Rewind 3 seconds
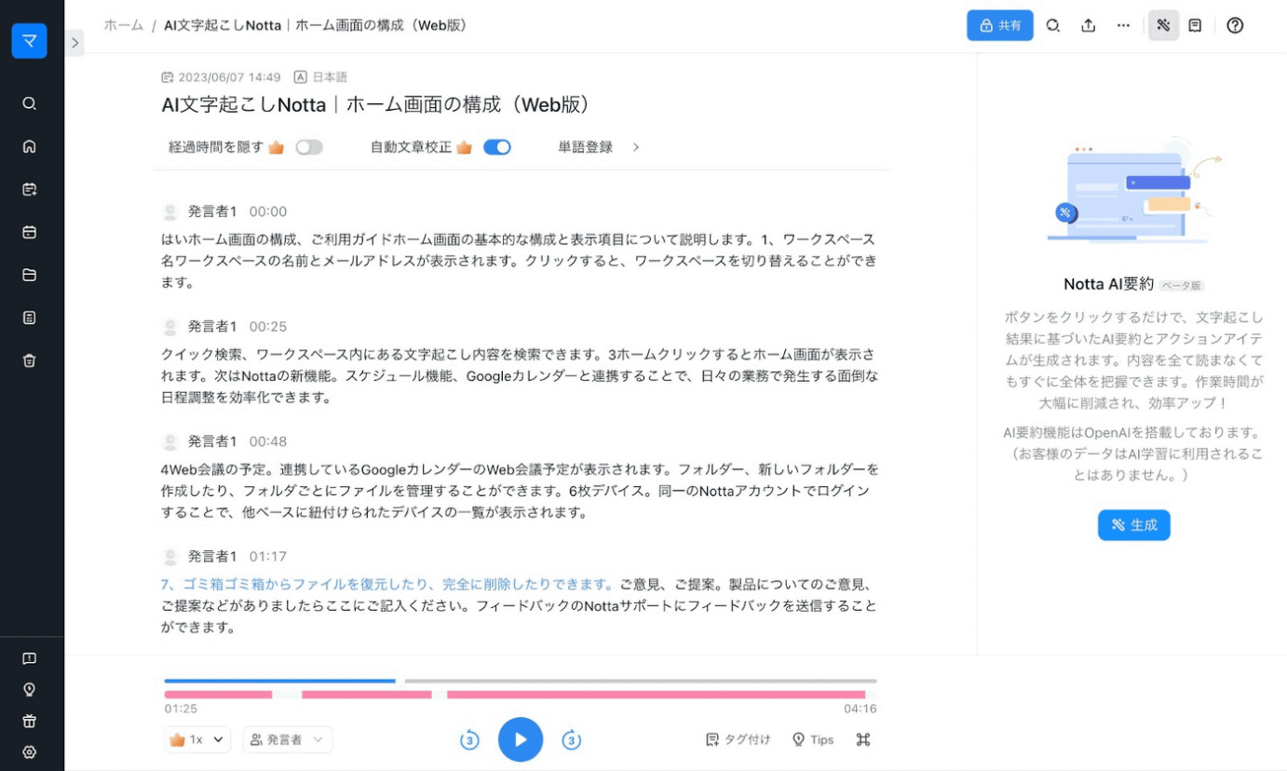1287x771 pixels. pos(469,740)
